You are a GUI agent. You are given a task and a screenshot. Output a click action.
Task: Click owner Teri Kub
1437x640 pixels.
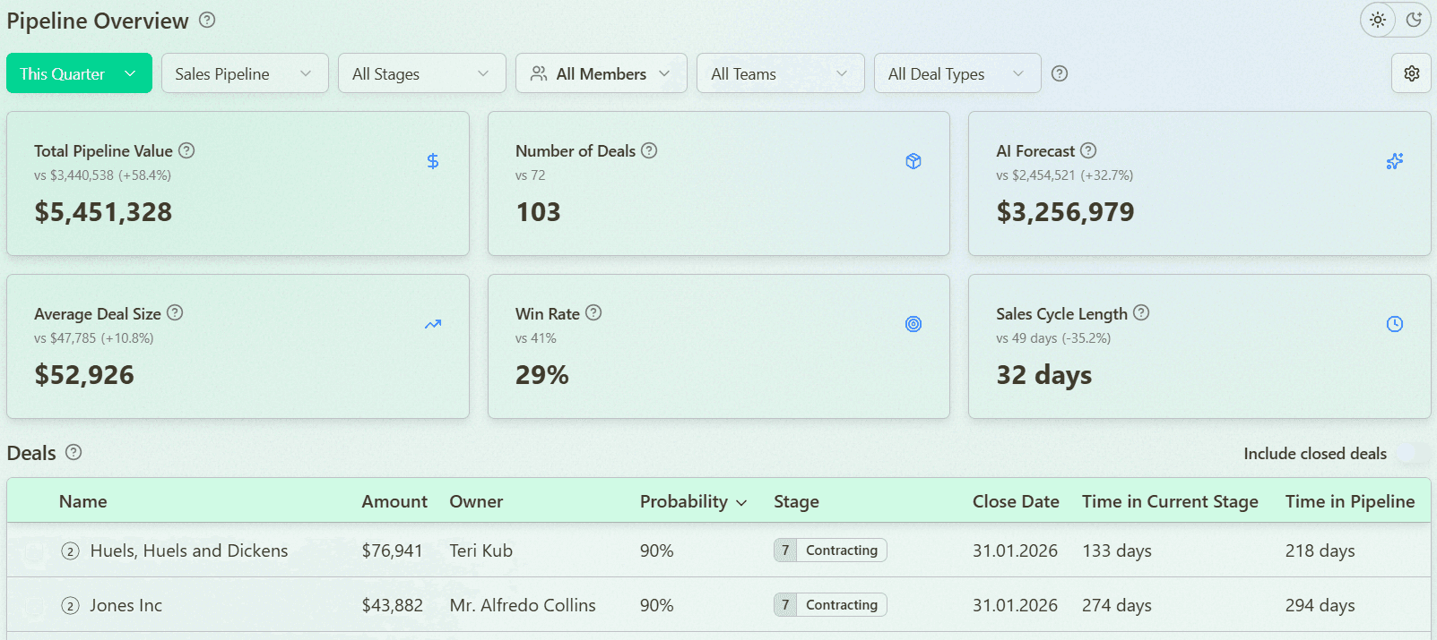(481, 550)
